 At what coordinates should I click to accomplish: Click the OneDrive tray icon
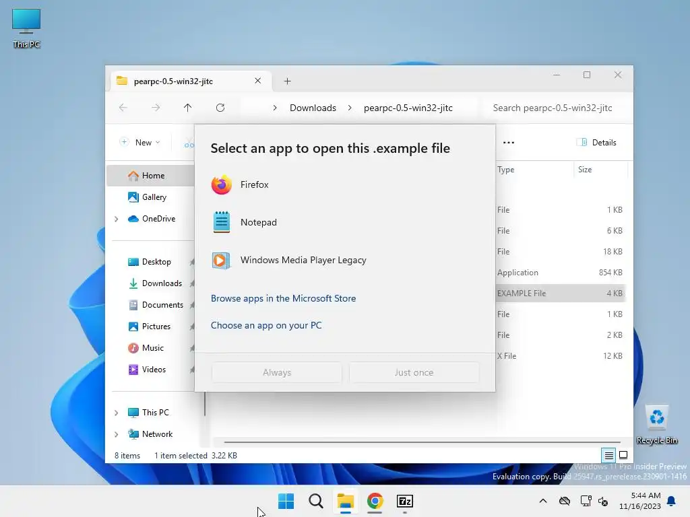point(565,501)
